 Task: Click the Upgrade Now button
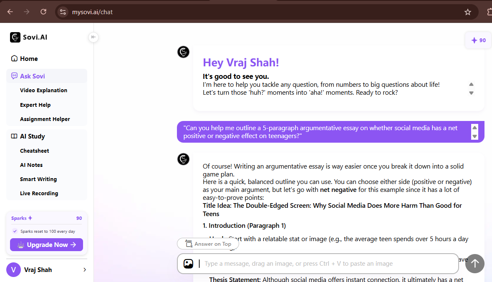(x=46, y=245)
